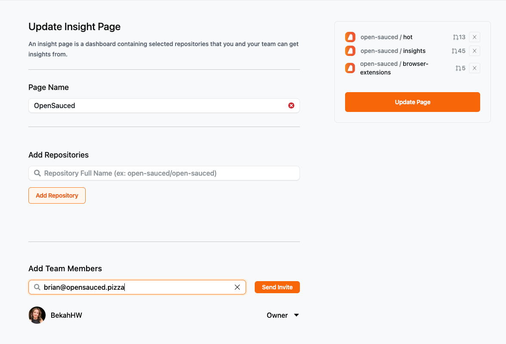Screen dimensions: 506x344
Task: Focus the Page Name input containing OpenSauced
Action: pos(164,105)
